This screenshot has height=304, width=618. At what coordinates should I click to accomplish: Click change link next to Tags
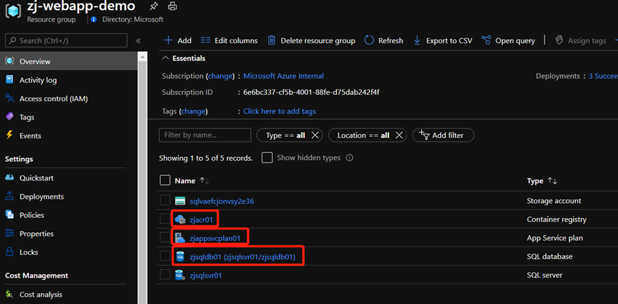pyautogui.click(x=193, y=111)
